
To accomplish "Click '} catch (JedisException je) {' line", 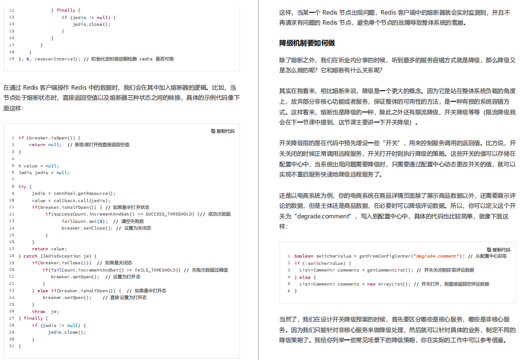I will [x=58, y=256].
